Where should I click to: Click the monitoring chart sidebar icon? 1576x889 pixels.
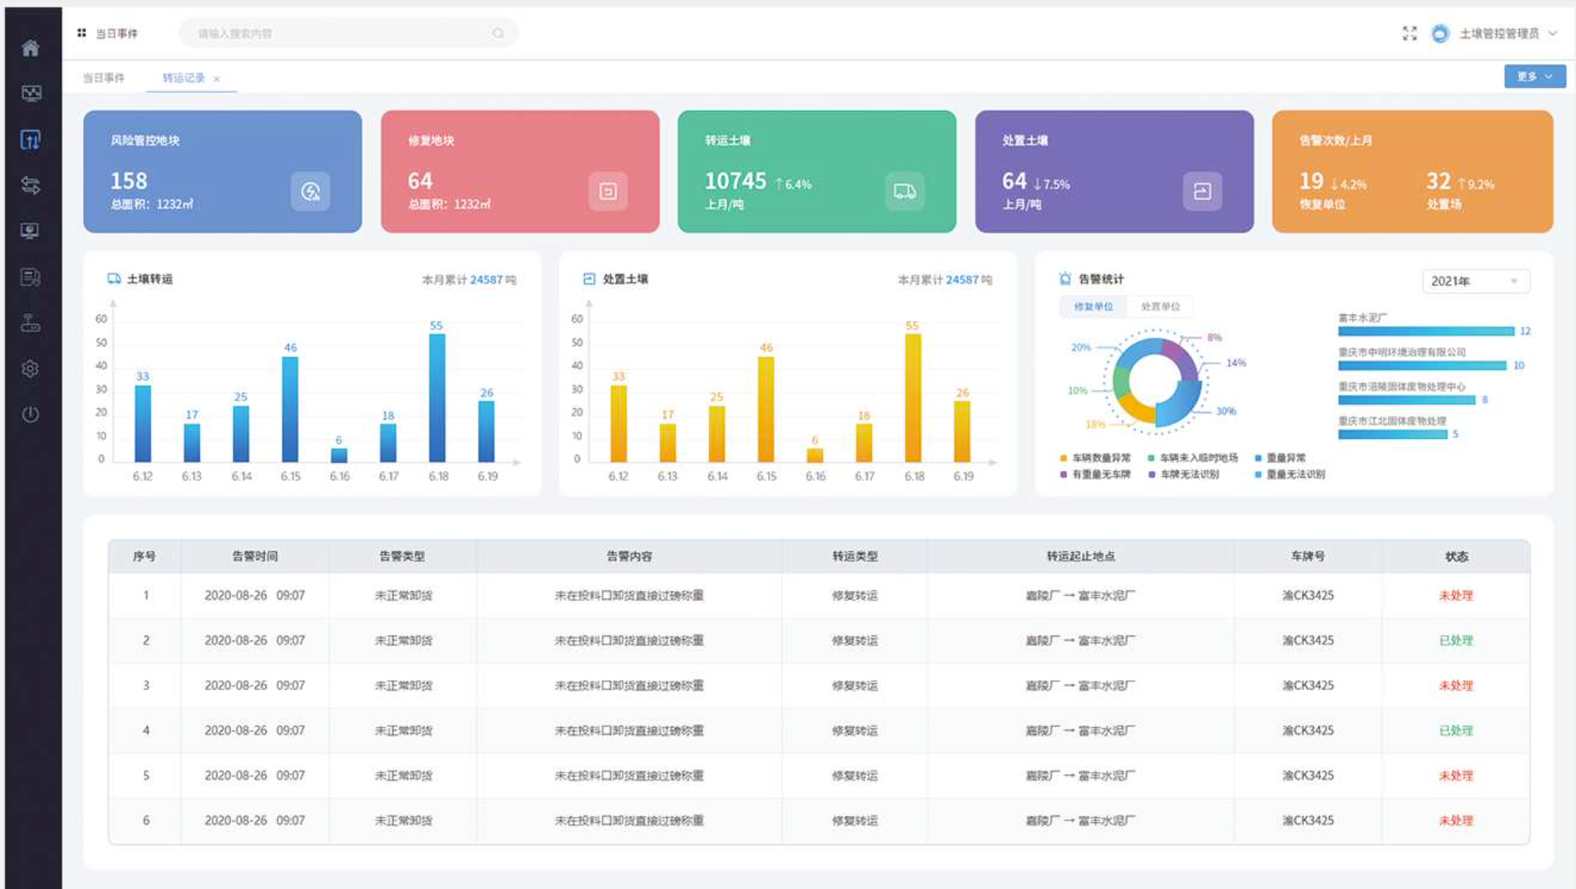coord(31,93)
